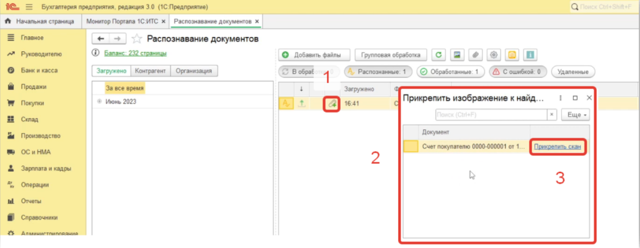Image resolution: width=640 pixels, height=248 pixels.
Task: Open the Справочники section
Action: click(x=39, y=217)
